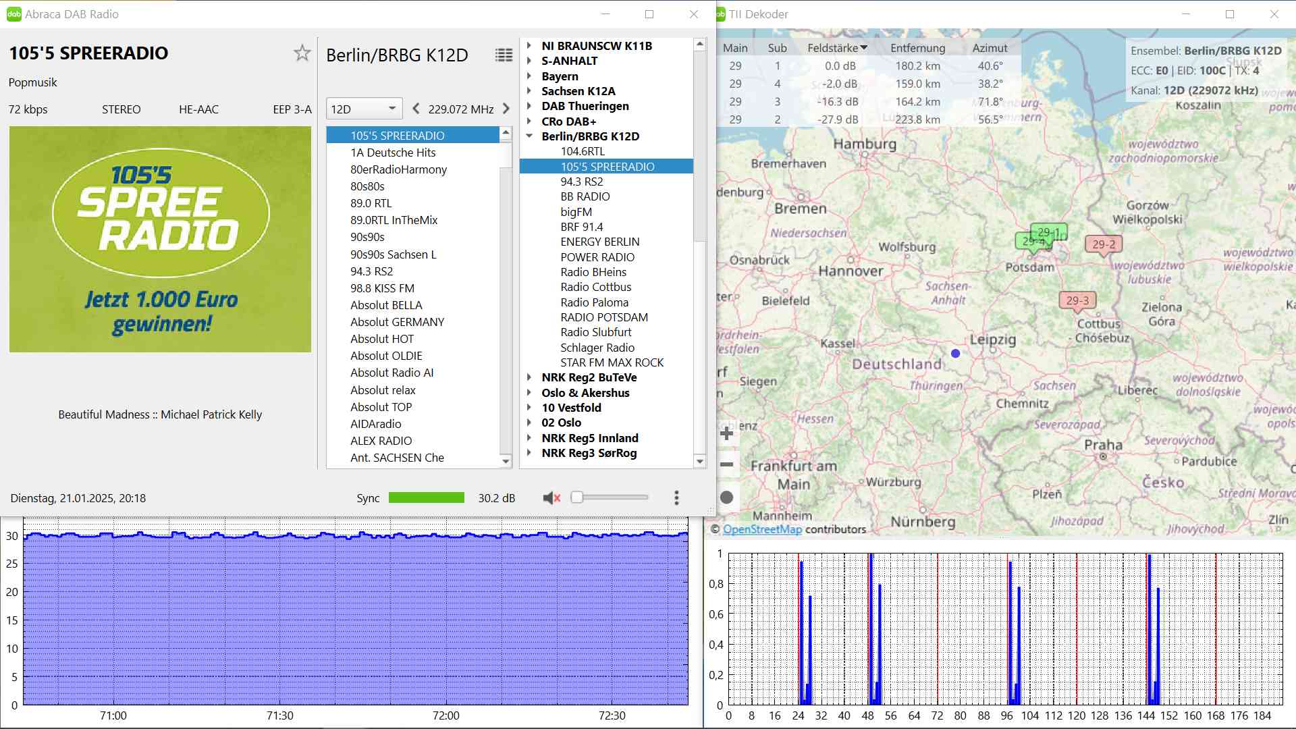Open the OpenStreetMap contributors link
Viewport: 1296px width, 729px height.
(x=762, y=530)
